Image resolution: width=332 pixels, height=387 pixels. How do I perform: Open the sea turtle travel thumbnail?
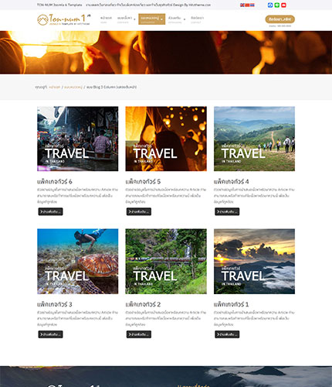[78, 262]
